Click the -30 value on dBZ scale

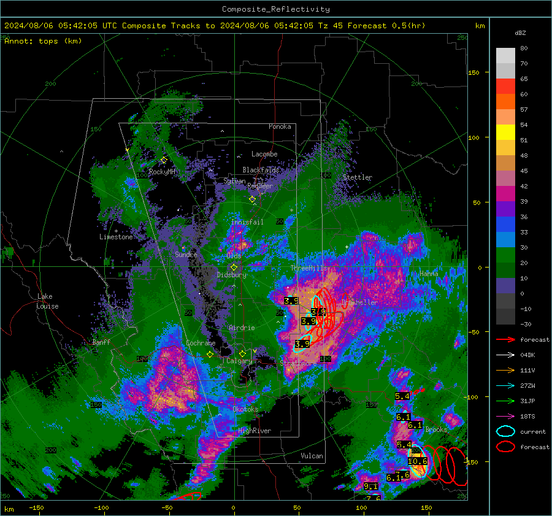tap(526, 324)
